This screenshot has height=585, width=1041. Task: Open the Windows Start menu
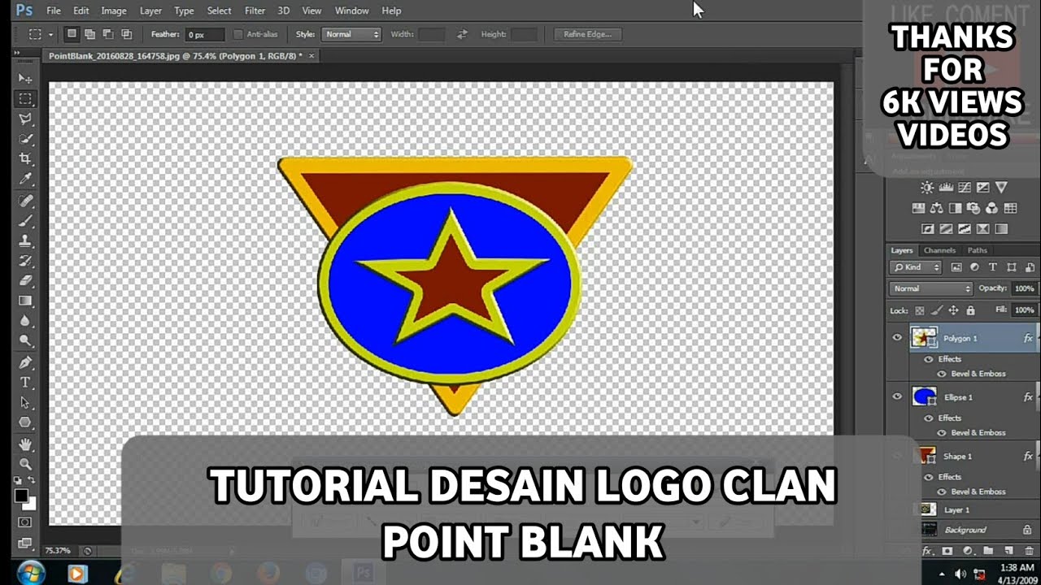click(x=30, y=573)
